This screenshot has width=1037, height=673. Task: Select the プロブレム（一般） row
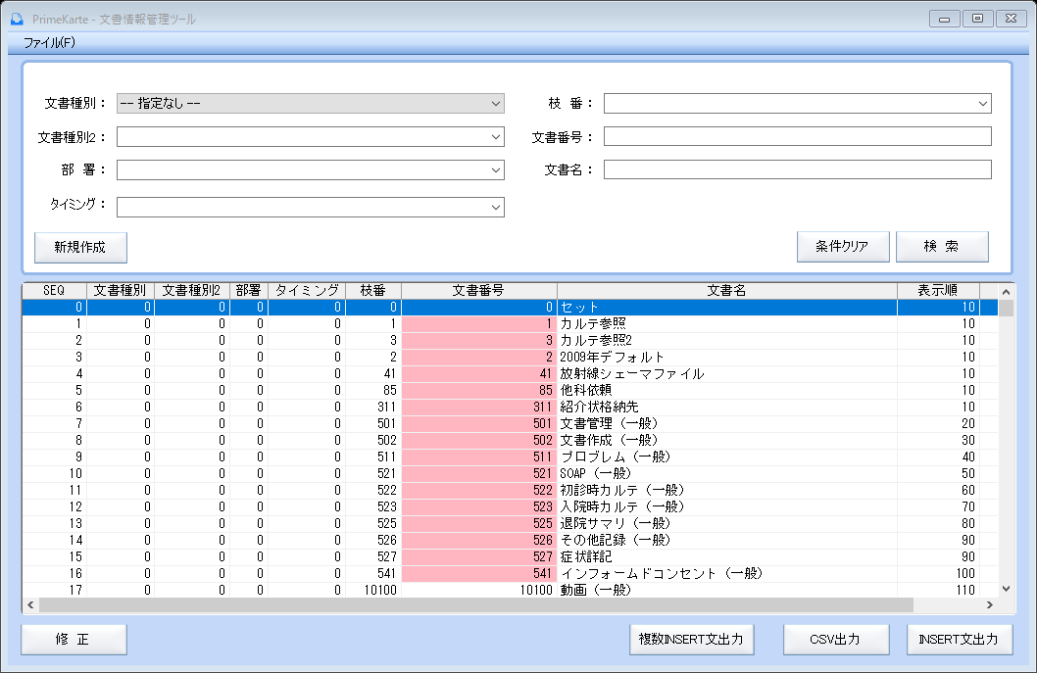point(510,457)
